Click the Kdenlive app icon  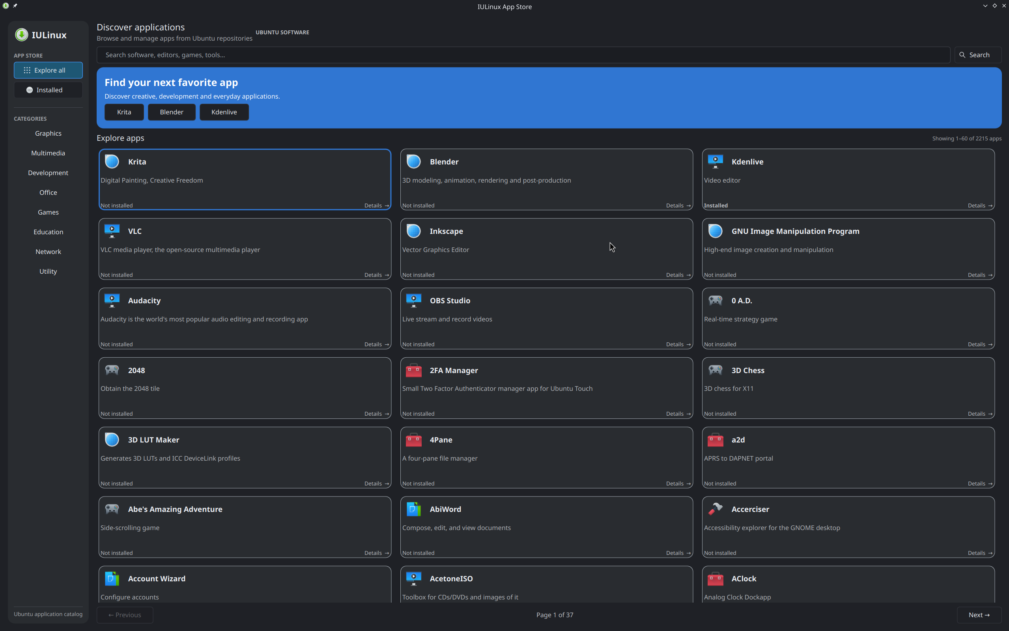click(715, 162)
